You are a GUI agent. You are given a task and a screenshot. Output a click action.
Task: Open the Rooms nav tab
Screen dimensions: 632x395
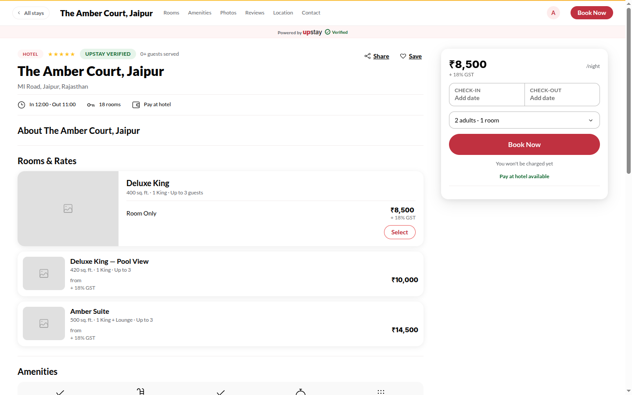171,13
